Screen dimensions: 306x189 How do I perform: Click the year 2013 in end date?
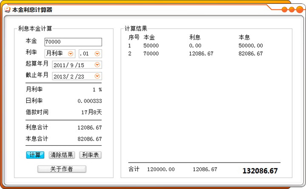point(59,76)
